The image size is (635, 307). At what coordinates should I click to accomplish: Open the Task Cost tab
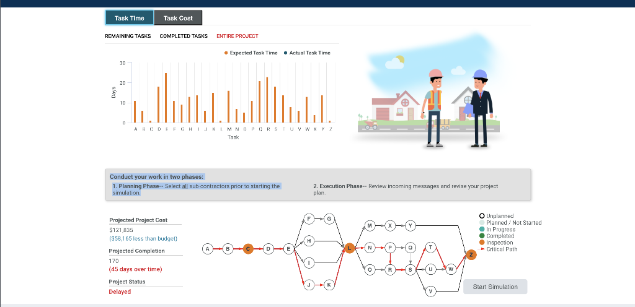(178, 18)
